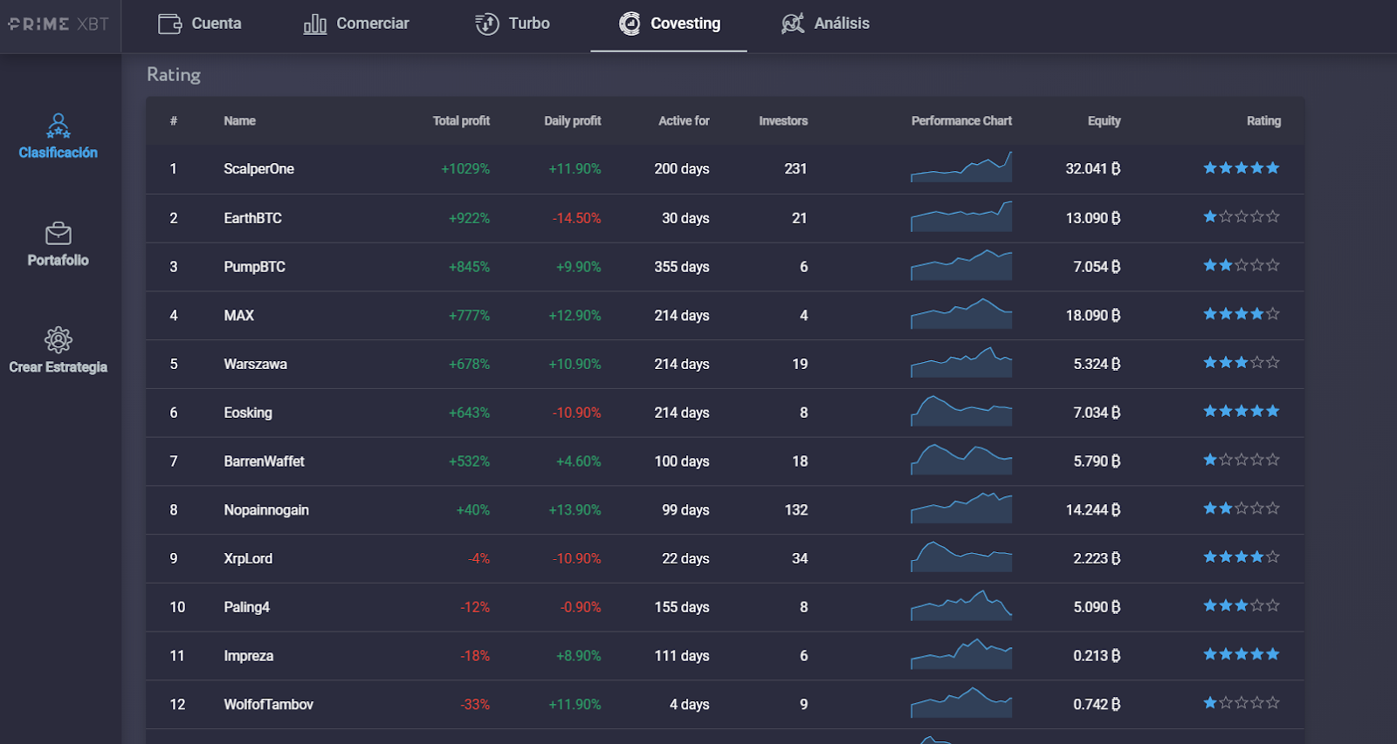Sort by the Active for column
The image size is (1397, 744).
point(684,121)
